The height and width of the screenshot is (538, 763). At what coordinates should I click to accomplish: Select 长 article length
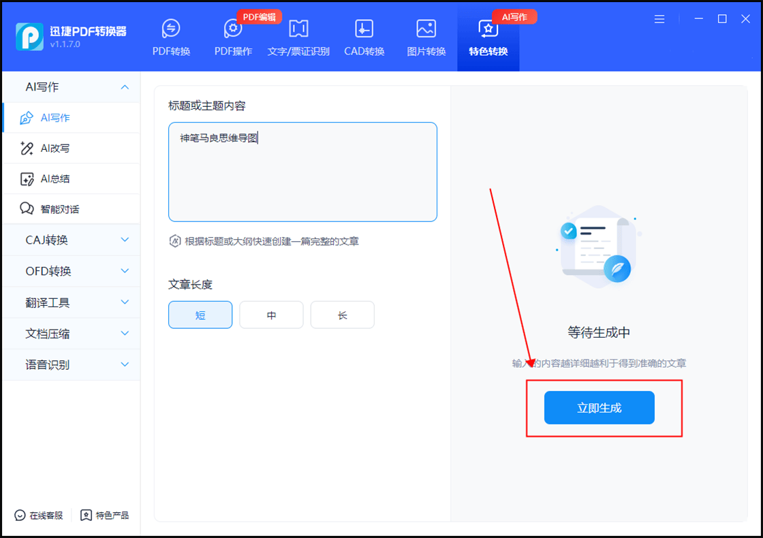point(343,315)
